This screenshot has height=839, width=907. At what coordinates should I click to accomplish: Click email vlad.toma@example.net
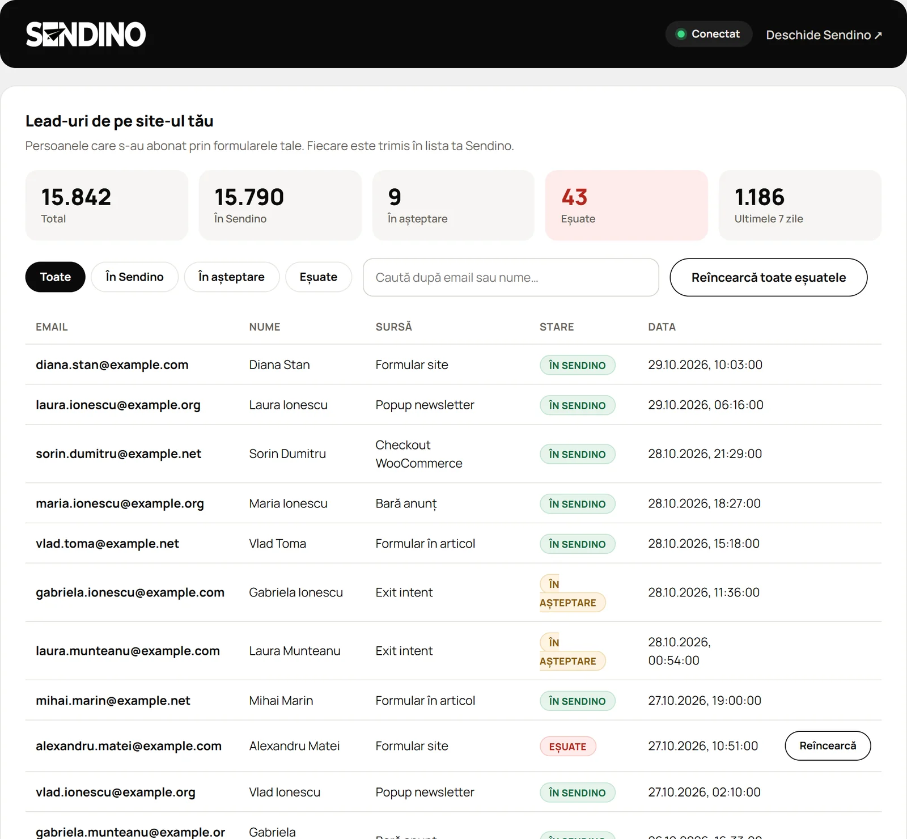[107, 544]
